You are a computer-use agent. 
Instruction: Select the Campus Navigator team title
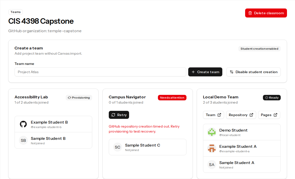pos(127,97)
